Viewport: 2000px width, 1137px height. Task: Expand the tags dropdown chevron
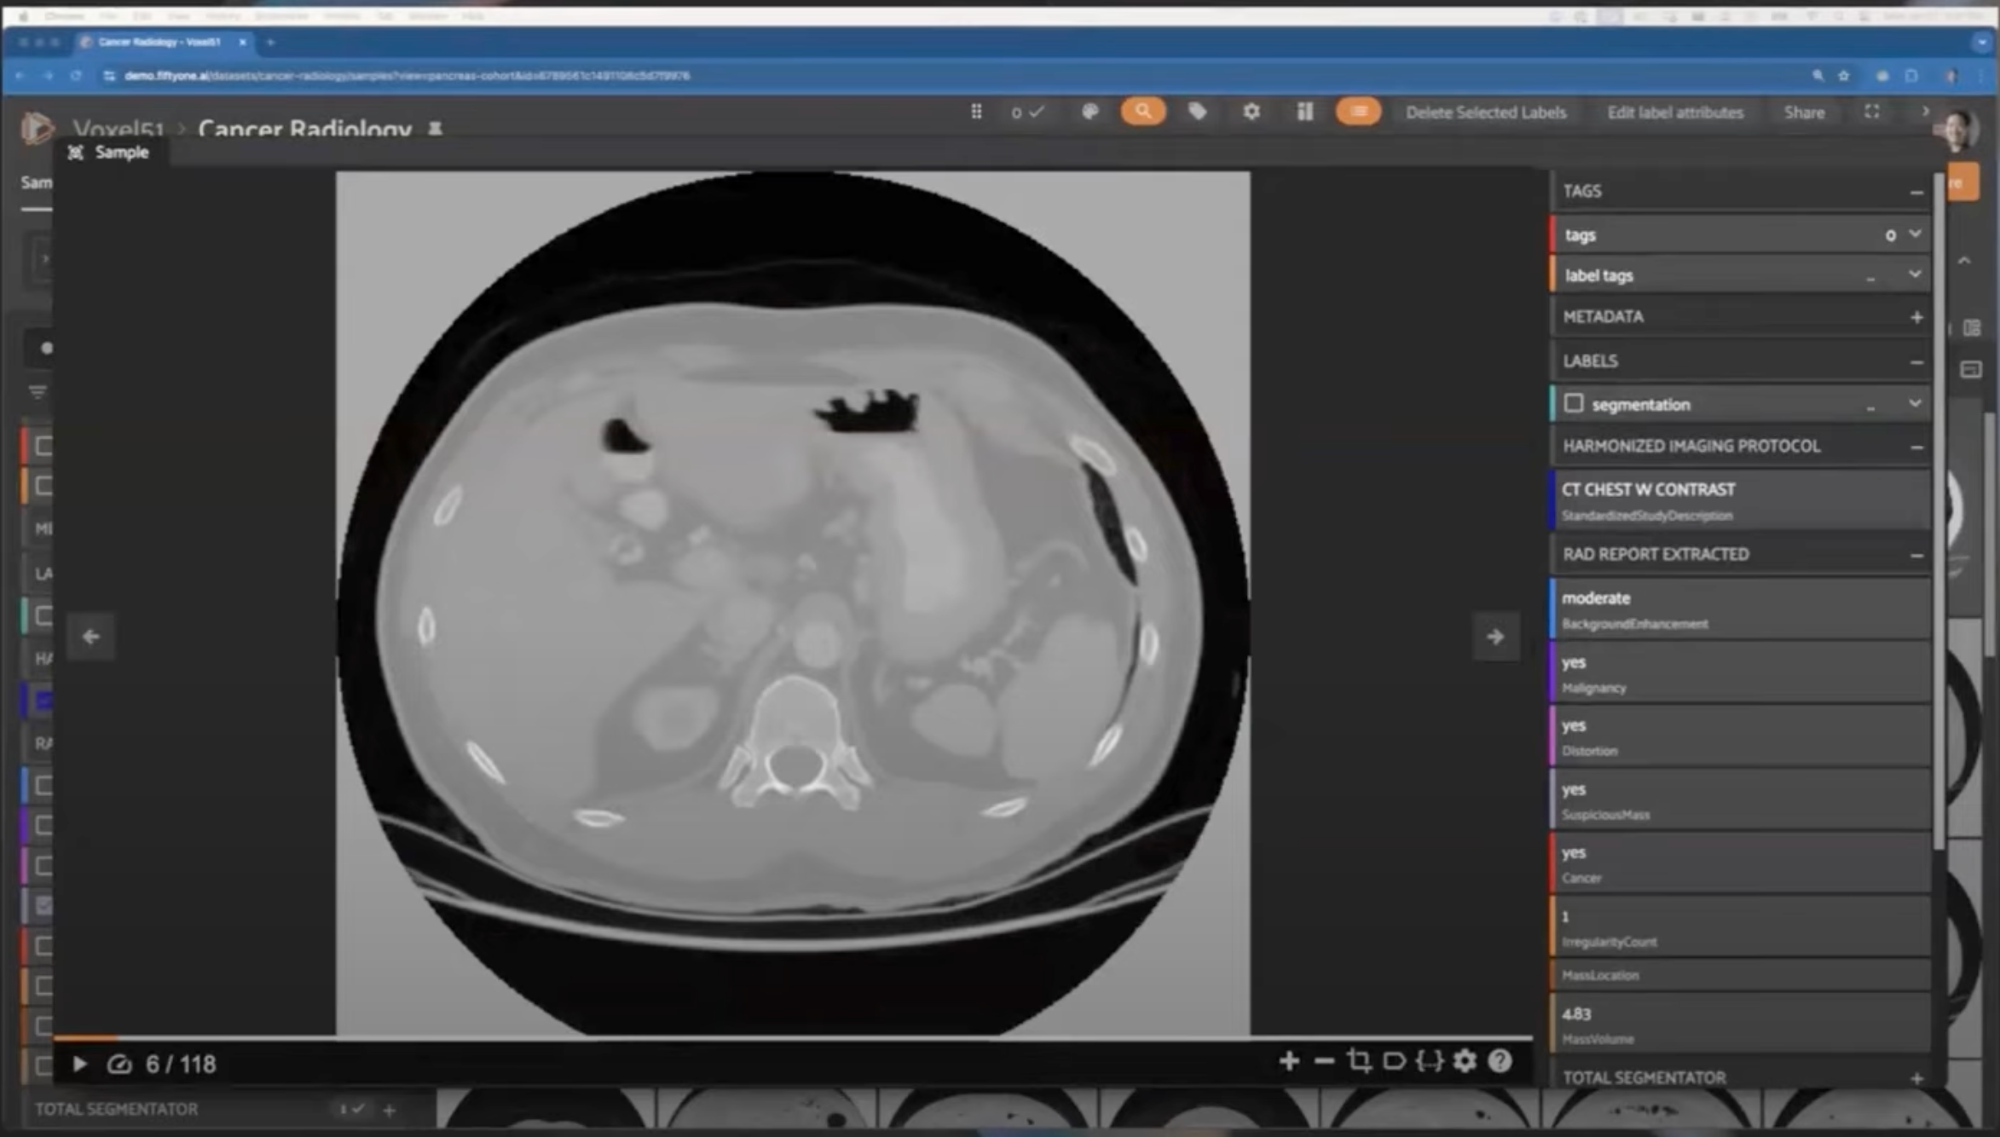[1915, 234]
